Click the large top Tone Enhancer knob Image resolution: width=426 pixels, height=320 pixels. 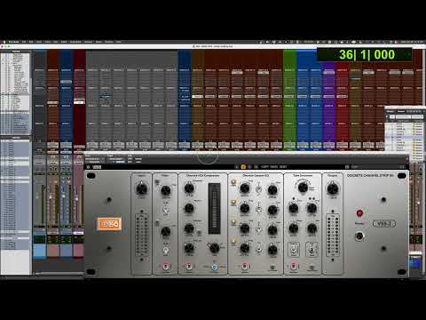click(303, 188)
